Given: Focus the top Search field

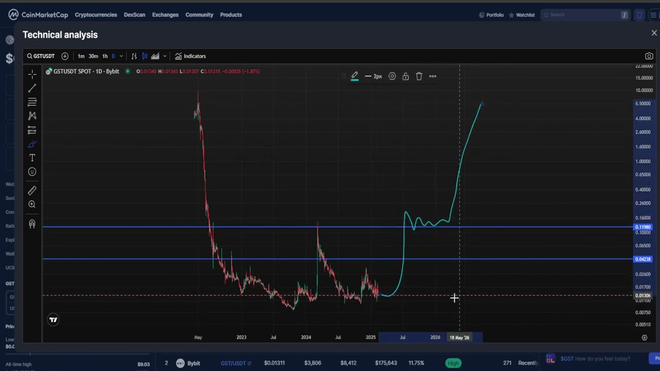Looking at the screenshot, I should tap(585, 14).
